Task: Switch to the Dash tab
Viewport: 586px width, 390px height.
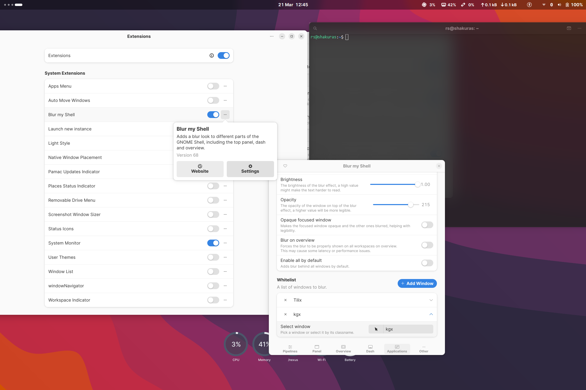Action: tap(370, 349)
